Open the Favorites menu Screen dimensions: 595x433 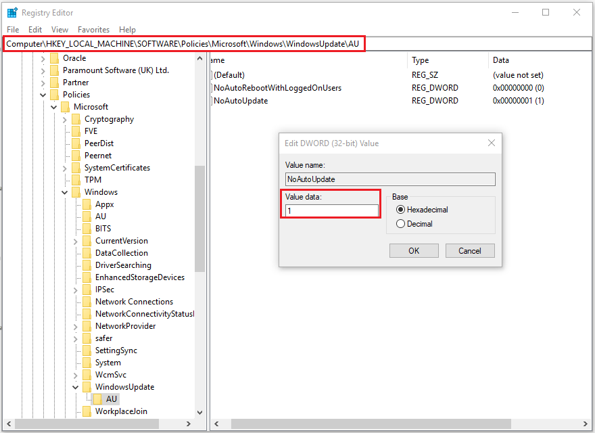point(93,30)
